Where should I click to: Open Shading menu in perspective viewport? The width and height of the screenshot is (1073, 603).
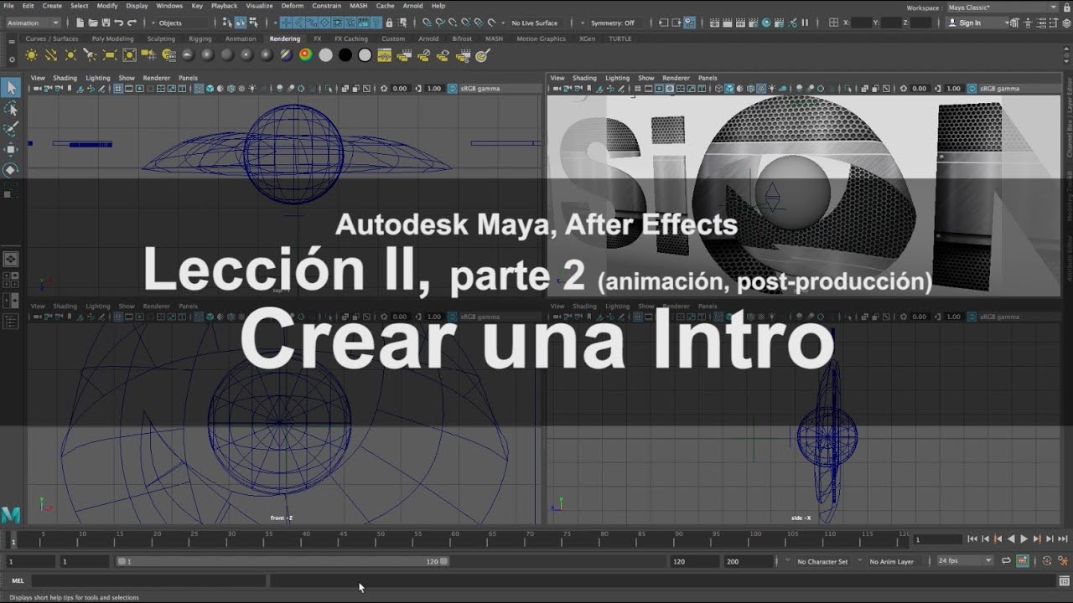tap(584, 78)
